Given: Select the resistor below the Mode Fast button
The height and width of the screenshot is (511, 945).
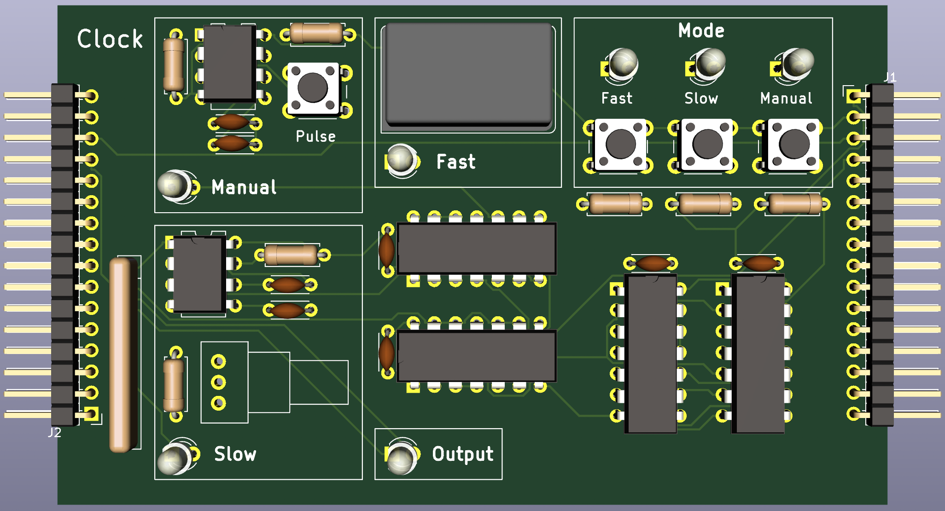Looking at the screenshot, I should tap(615, 203).
